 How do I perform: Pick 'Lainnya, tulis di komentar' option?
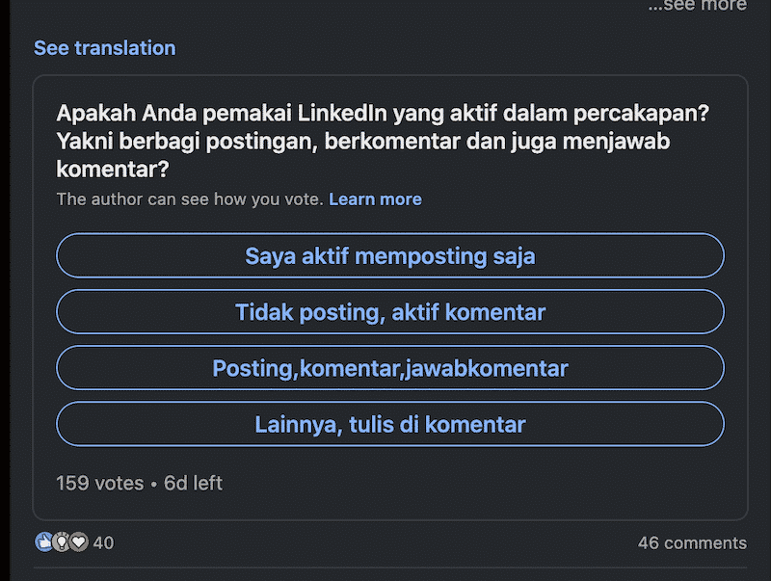pos(390,424)
